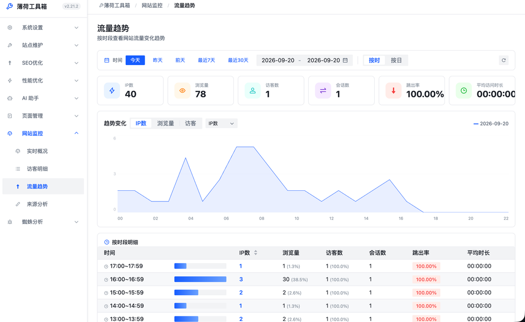
Task: Click the wrench logo icon beside 薄荷工具箱
Action: coord(10,6)
